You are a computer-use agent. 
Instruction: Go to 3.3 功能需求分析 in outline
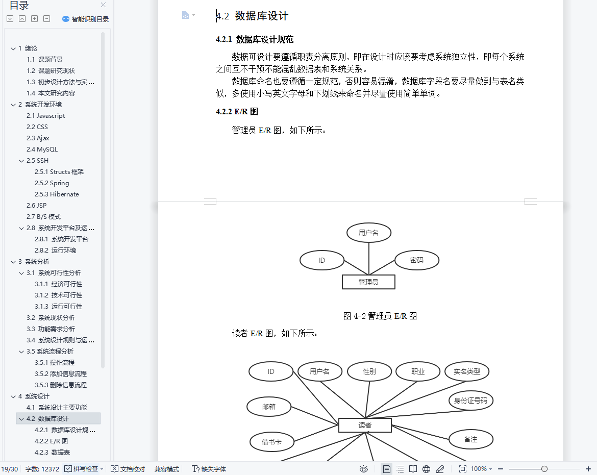(x=51, y=329)
